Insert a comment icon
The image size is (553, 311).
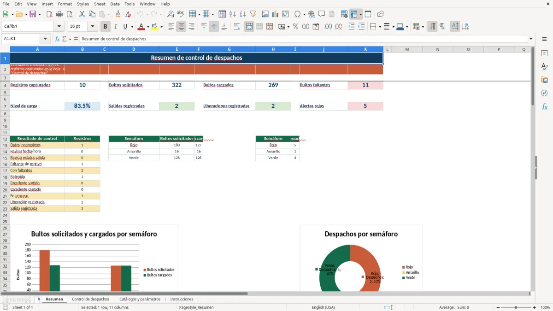click(x=322, y=14)
